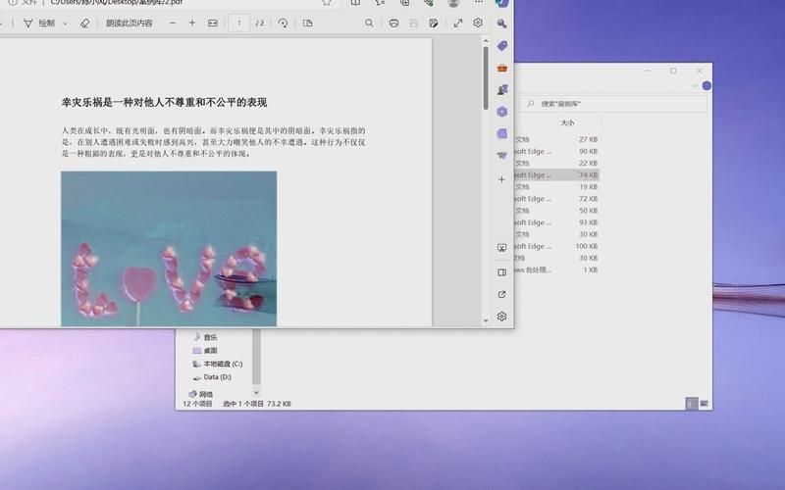This screenshot has height=490, width=785.
Task: Open the purple hexagon Microsoft 365 sidebar icon
Action: coord(502,112)
